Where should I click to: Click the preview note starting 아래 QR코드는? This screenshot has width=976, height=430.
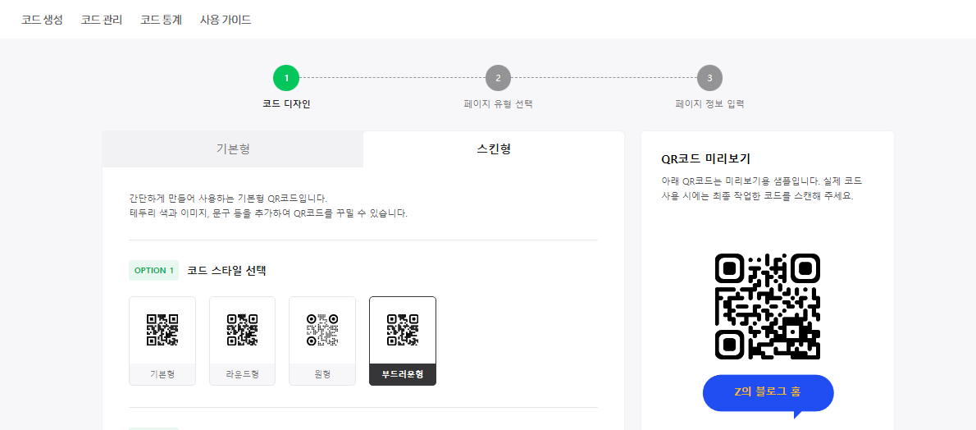[x=762, y=188]
